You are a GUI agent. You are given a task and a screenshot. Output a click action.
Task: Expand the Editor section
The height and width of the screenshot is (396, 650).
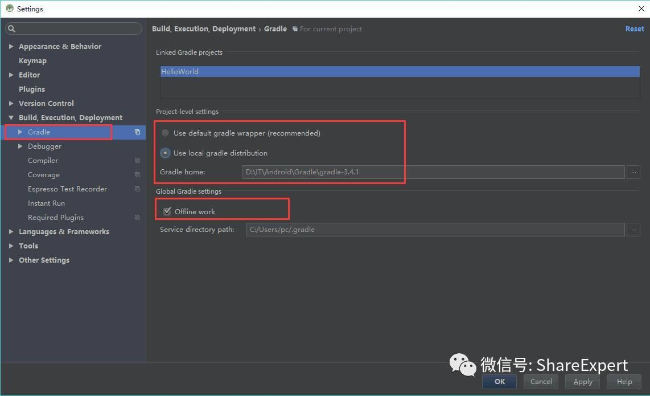(x=11, y=75)
